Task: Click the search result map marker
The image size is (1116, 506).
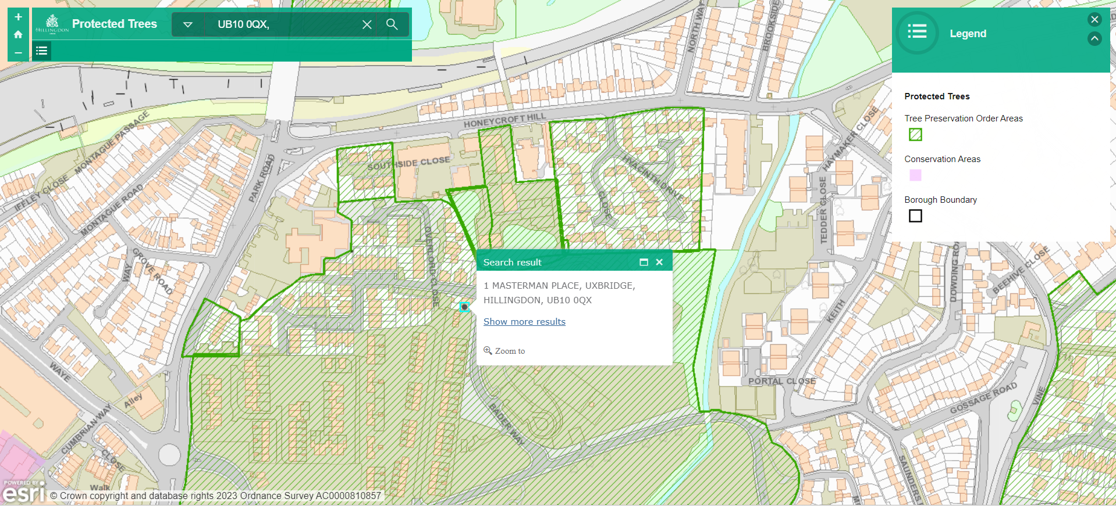Action: click(464, 307)
